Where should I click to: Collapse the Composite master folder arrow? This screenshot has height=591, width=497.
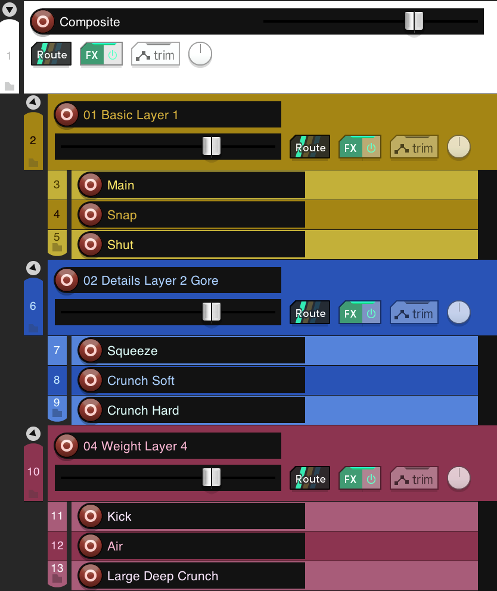(10, 10)
